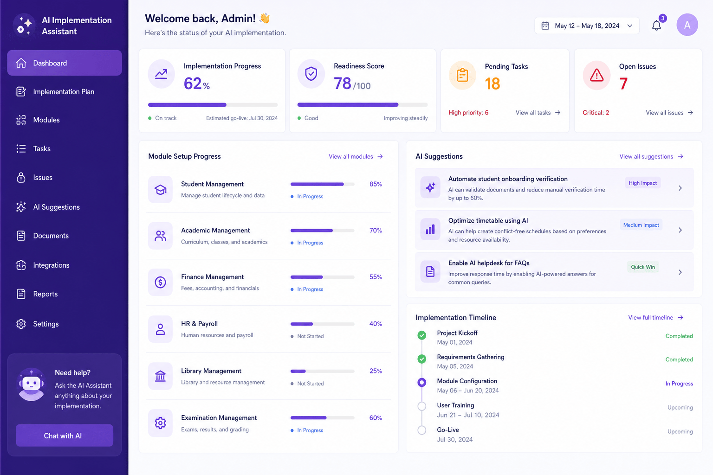This screenshot has height=475, width=713.
Task: Click the AI Implementation Assistant logo
Action: 24,26
